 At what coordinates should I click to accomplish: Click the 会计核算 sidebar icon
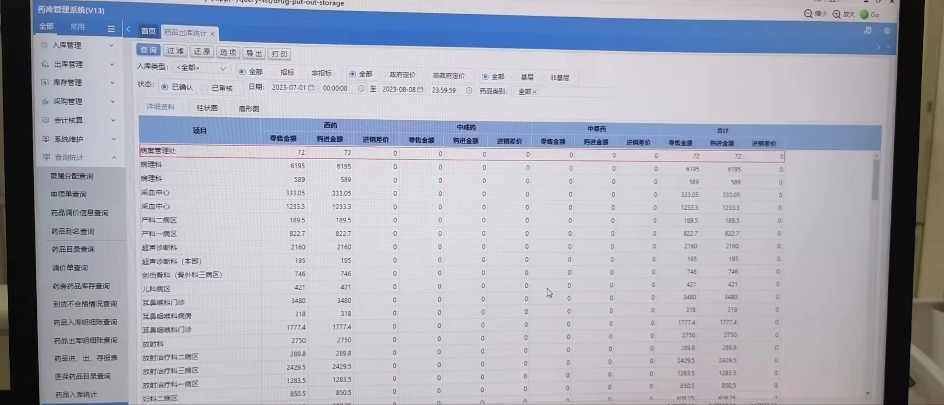[46, 120]
